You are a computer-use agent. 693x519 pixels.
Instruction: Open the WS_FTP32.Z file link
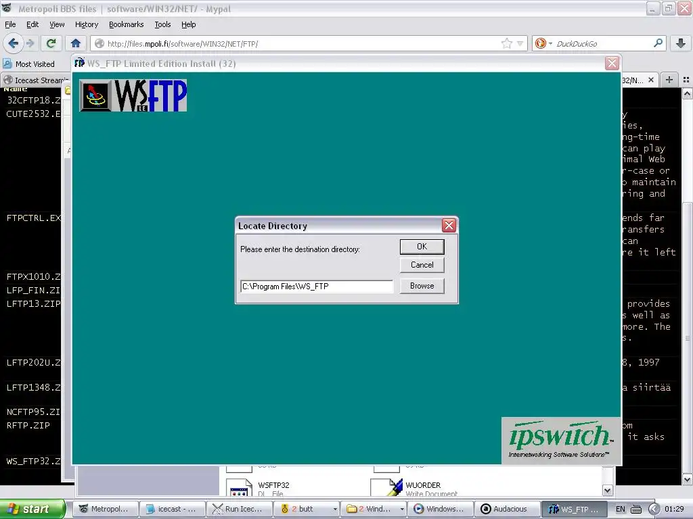click(x=33, y=462)
